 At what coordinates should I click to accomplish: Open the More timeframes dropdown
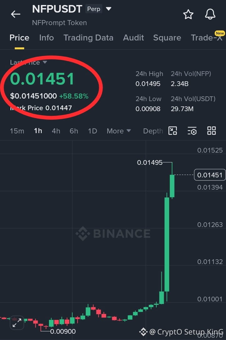[x=119, y=131]
